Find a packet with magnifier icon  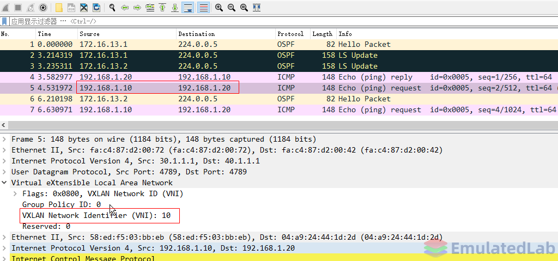tap(112, 8)
